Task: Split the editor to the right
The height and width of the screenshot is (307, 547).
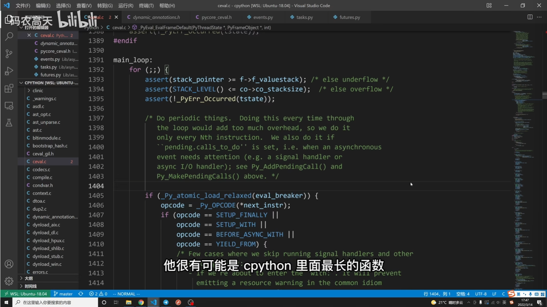Action: point(530,17)
